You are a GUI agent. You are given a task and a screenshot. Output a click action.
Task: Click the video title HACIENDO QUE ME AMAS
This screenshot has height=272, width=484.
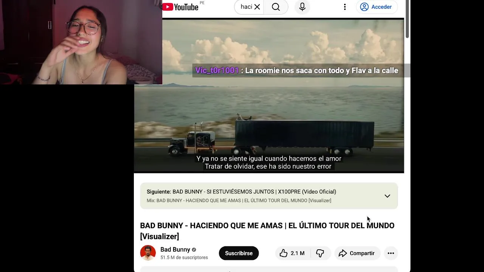pyautogui.click(x=267, y=231)
